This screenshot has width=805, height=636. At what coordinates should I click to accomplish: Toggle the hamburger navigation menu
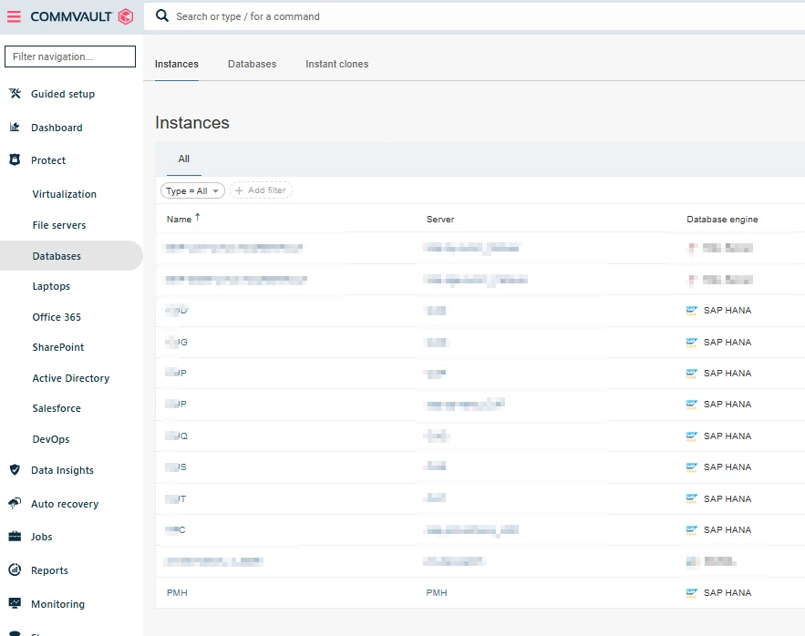pyautogui.click(x=14, y=16)
